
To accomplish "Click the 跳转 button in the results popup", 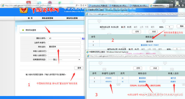I will [181, 26].
